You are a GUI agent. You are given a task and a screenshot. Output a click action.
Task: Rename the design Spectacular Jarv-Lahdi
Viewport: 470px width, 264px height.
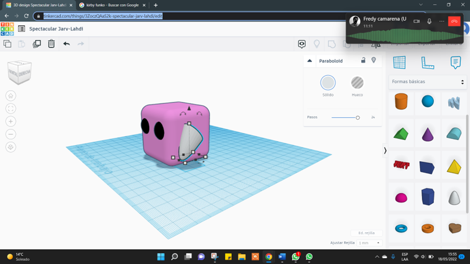click(x=56, y=29)
